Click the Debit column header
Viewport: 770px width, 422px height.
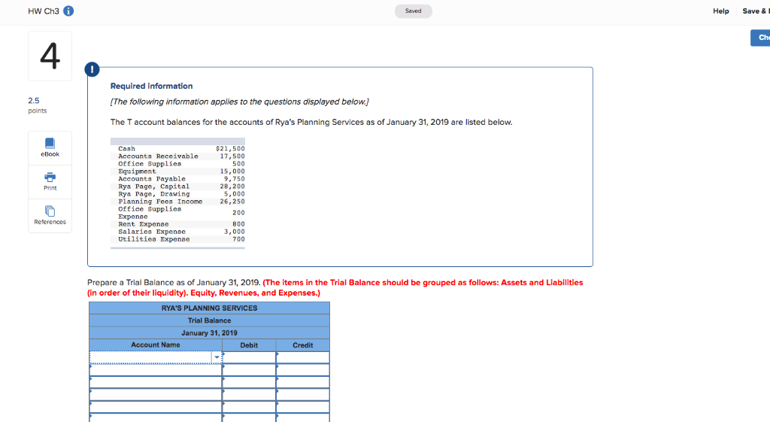click(x=249, y=345)
